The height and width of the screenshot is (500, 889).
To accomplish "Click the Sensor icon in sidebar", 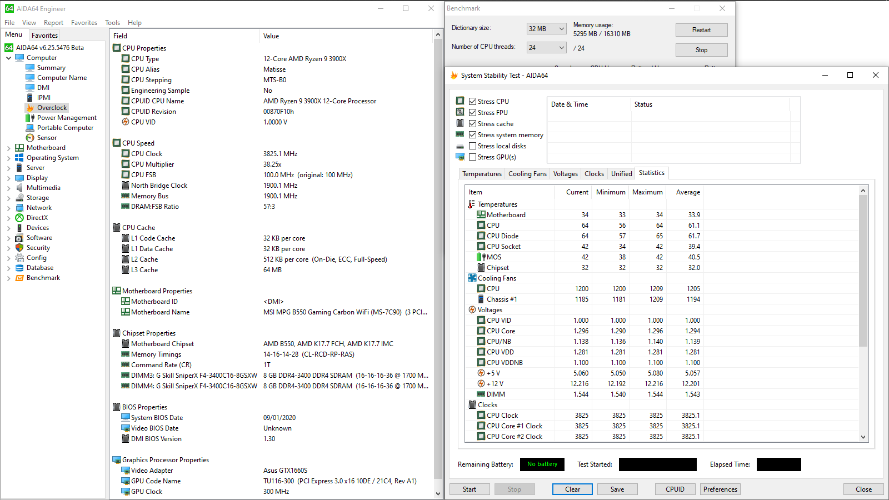I will (x=30, y=138).
